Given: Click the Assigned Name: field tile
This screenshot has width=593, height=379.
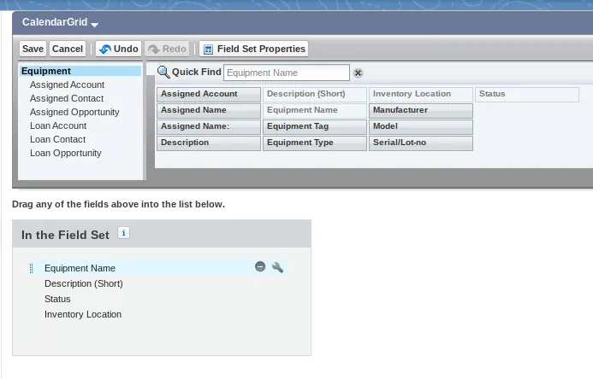Looking at the screenshot, I should [209, 126].
